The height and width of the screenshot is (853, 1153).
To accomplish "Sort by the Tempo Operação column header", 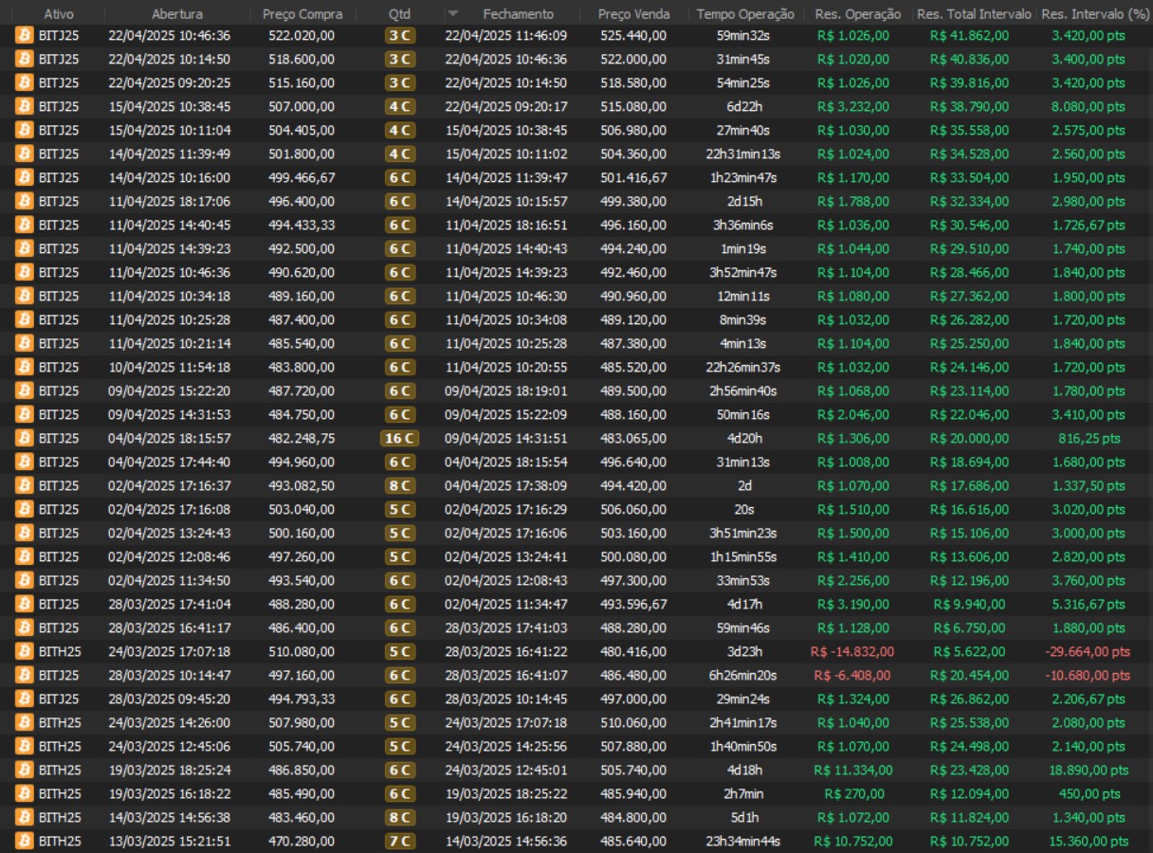I will point(745,14).
